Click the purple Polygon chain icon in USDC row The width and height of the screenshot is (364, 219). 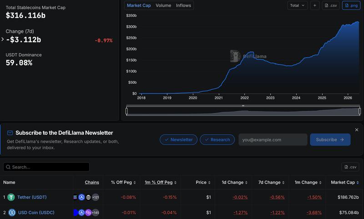(x=88, y=212)
